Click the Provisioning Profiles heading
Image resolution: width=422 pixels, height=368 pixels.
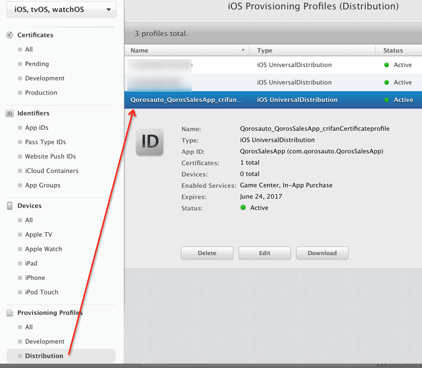pos(50,312)
